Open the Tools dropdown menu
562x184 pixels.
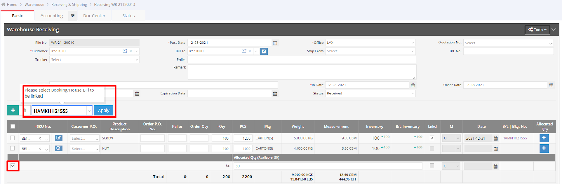click(537, 30)
